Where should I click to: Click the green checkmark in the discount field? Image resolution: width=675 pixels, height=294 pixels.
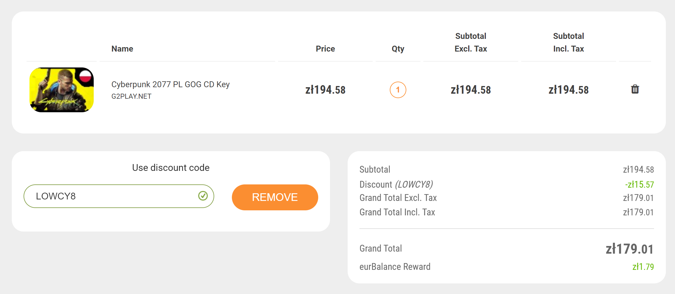203,196
